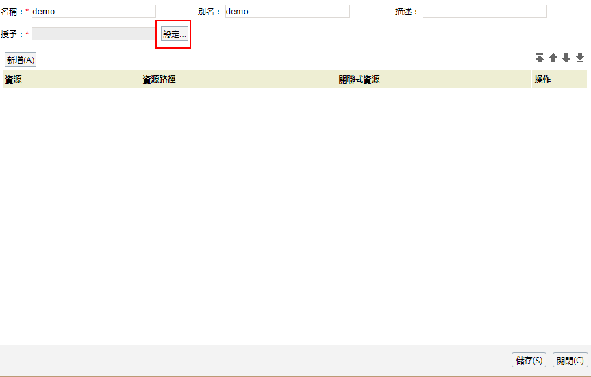This screenshot has width=591, height=377.
Task: Click the 別名 field label
Action: [206, 12]
